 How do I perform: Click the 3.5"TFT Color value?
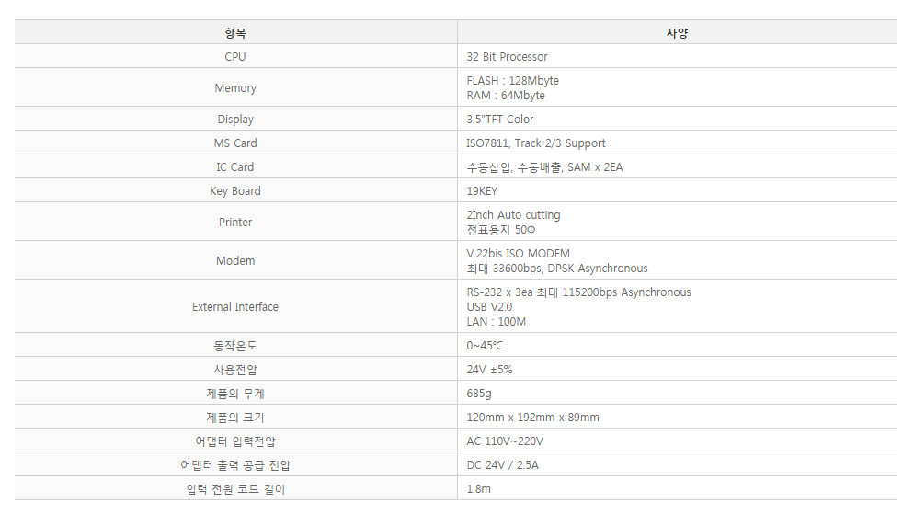point(500,119)
